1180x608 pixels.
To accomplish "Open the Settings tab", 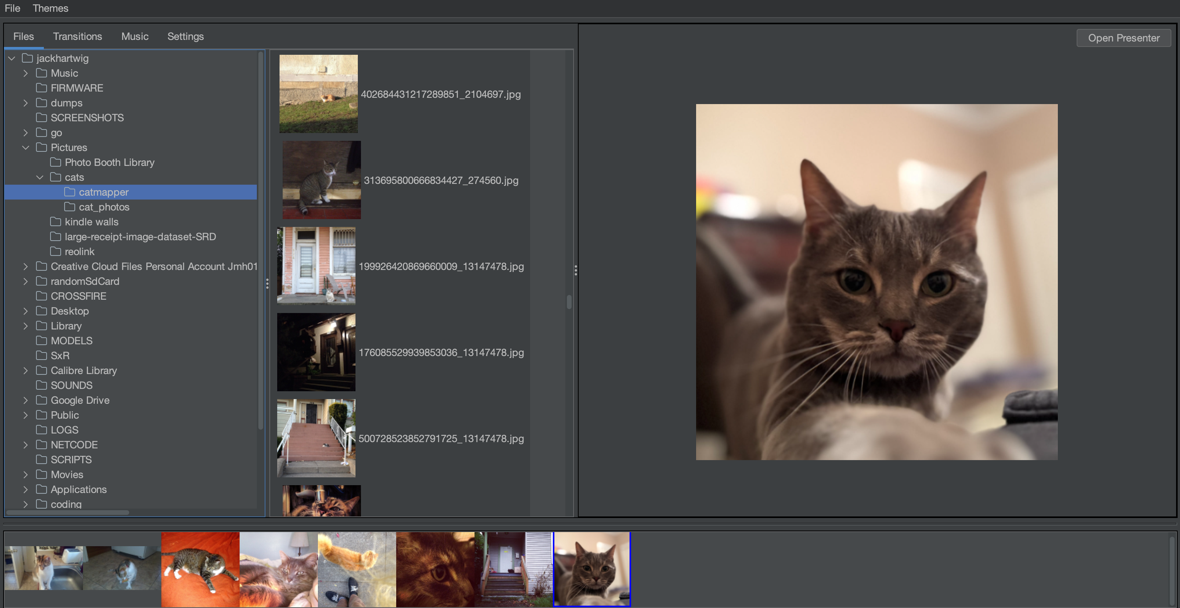I will pos(185,37).
